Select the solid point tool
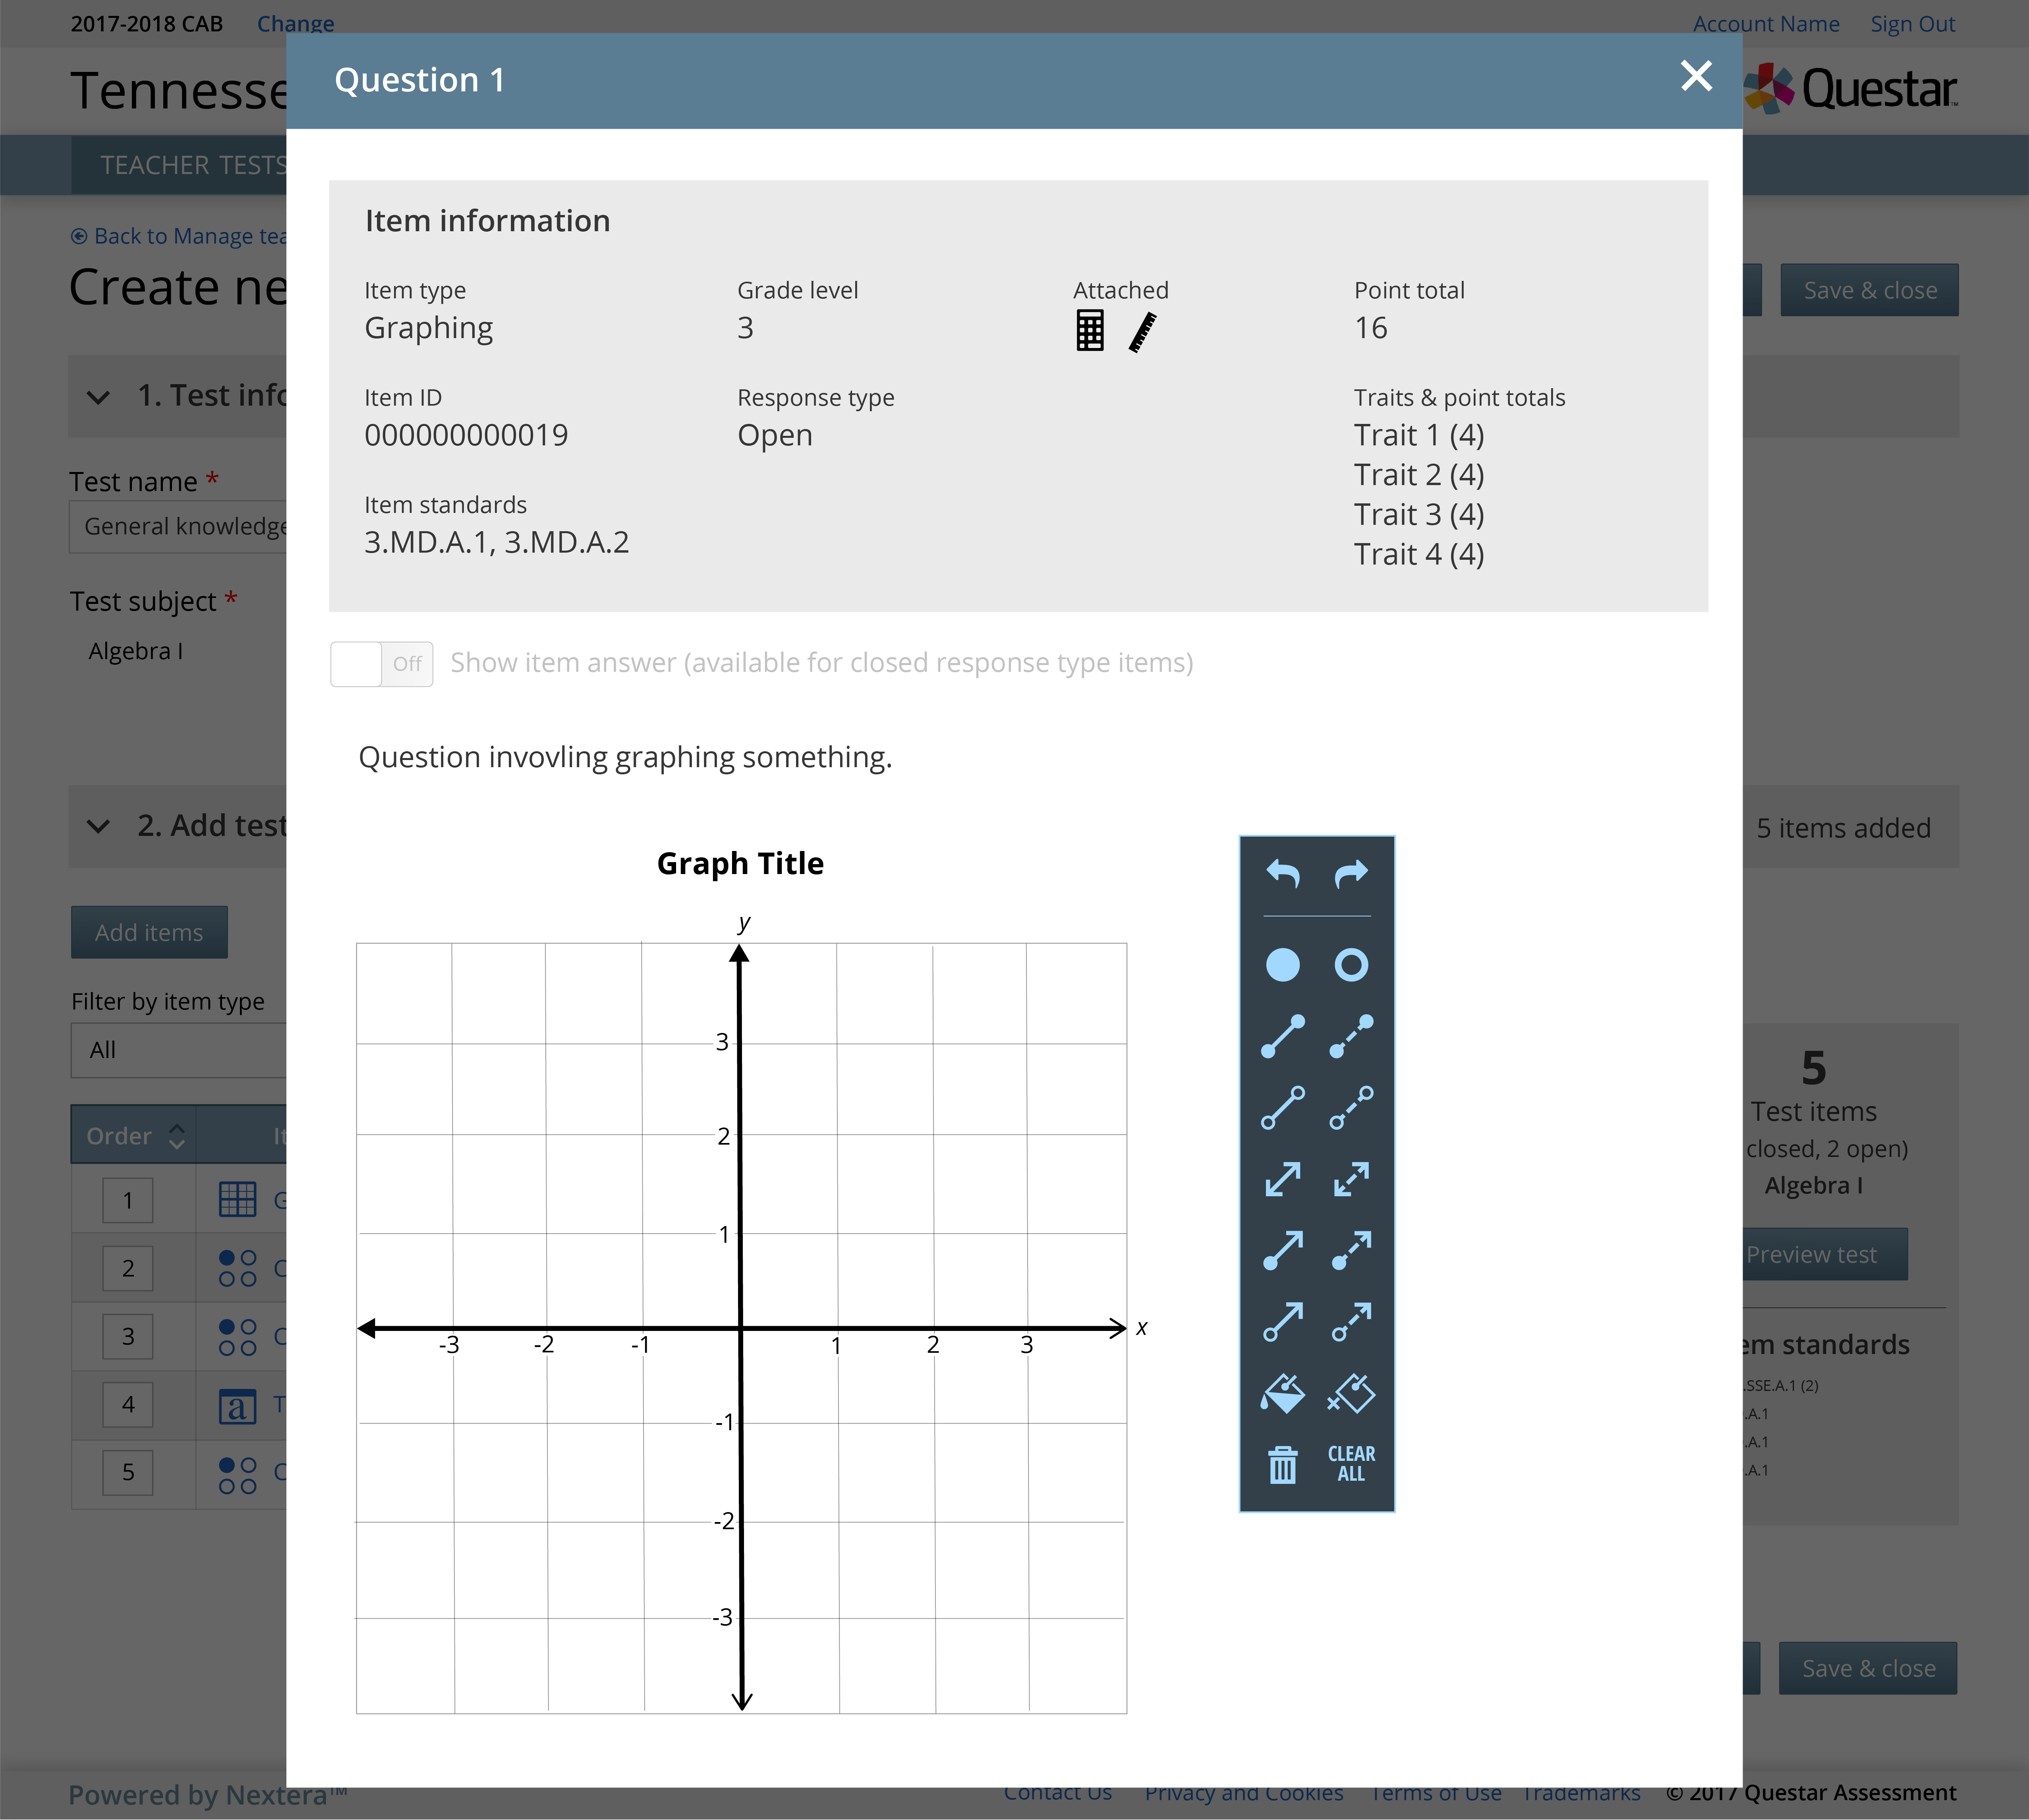 (1283, 965)
